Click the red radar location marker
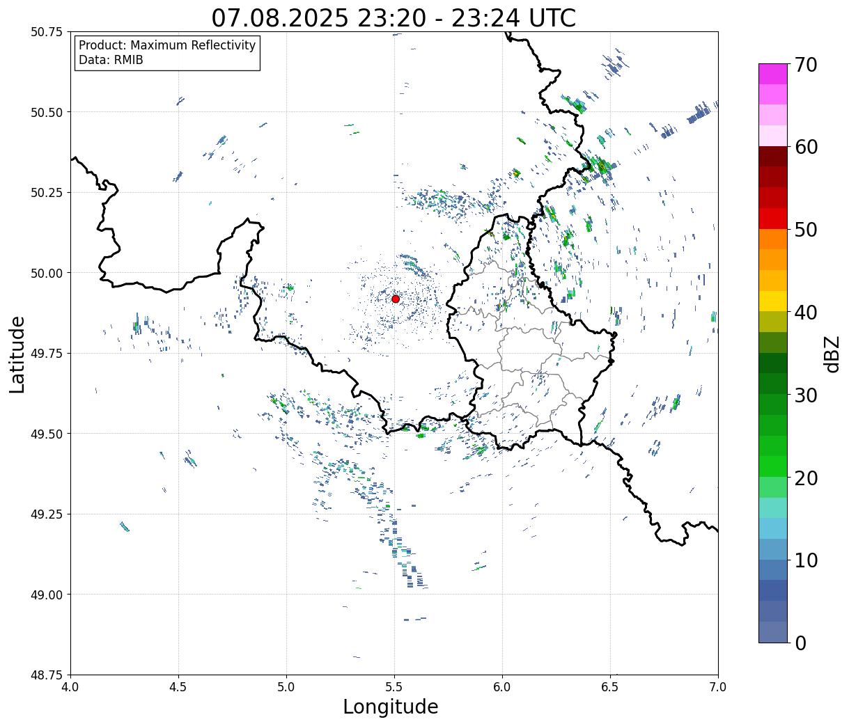Image resolution: width=849 pixels, height=724 pixels. pyautogui.click(x=396, y=299)
